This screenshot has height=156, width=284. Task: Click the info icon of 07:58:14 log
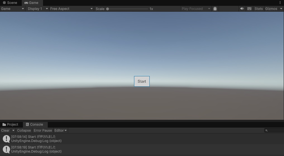pos(6,139)
